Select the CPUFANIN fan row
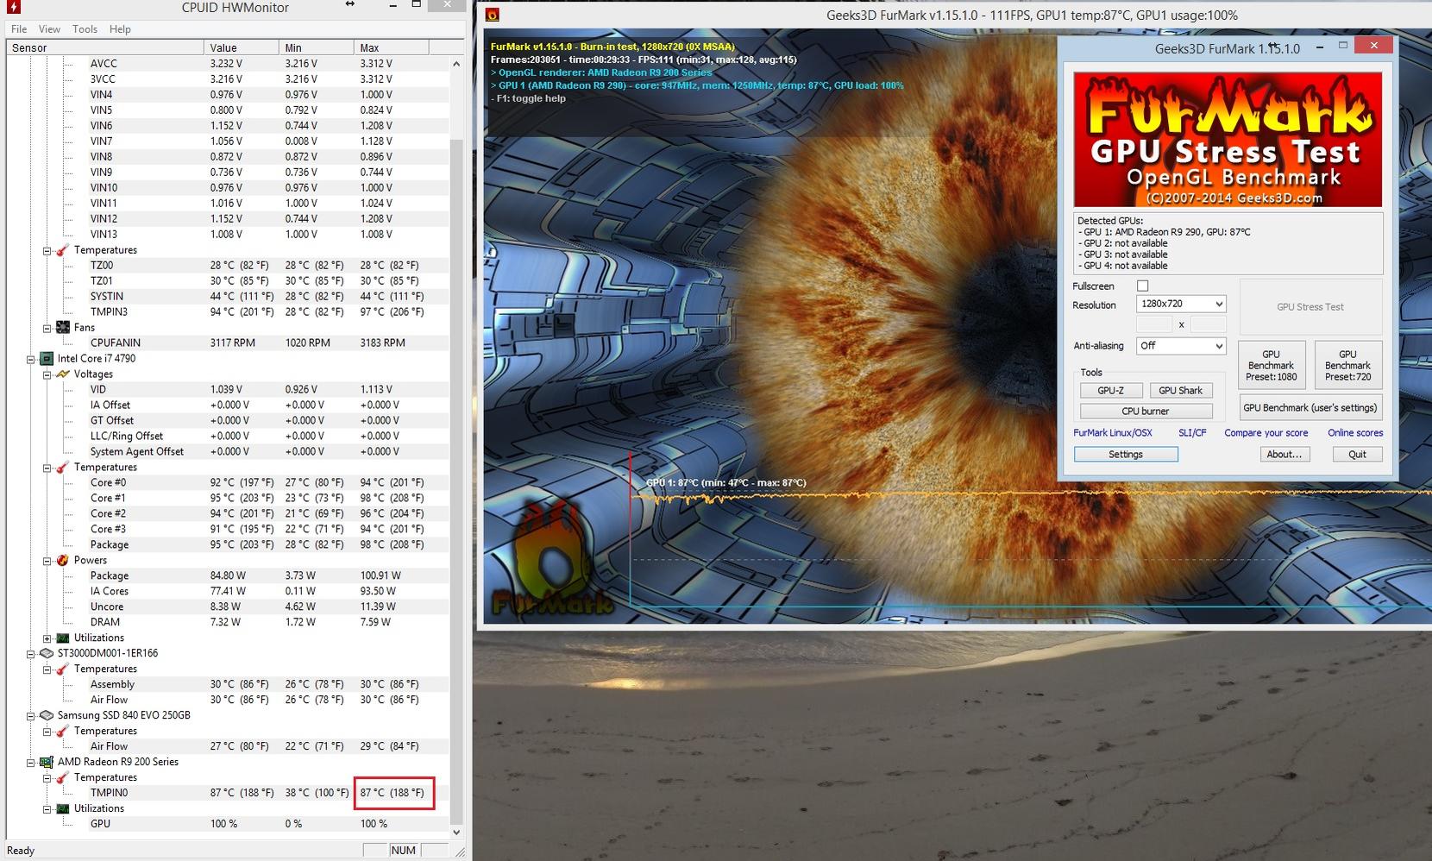This screenshot has height=861, width=1432. pos(228,343)
